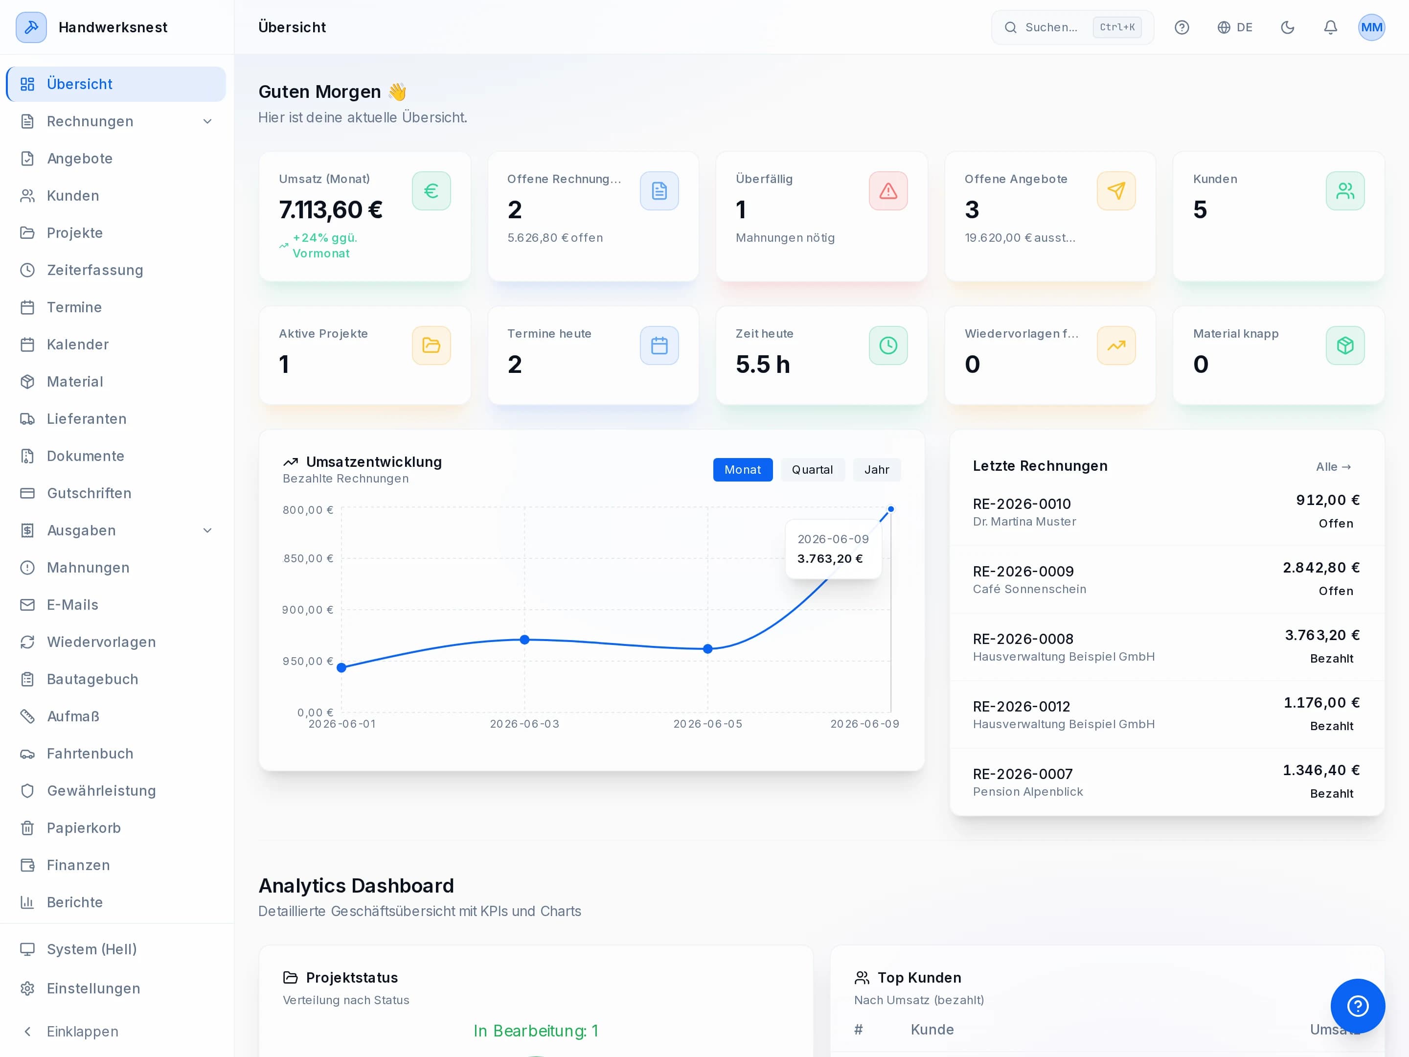Image resolution: width=1409 pixels, height=1057 pixels.
Task: Open invoice RE-2026-0012
Action: (1166, 715)
